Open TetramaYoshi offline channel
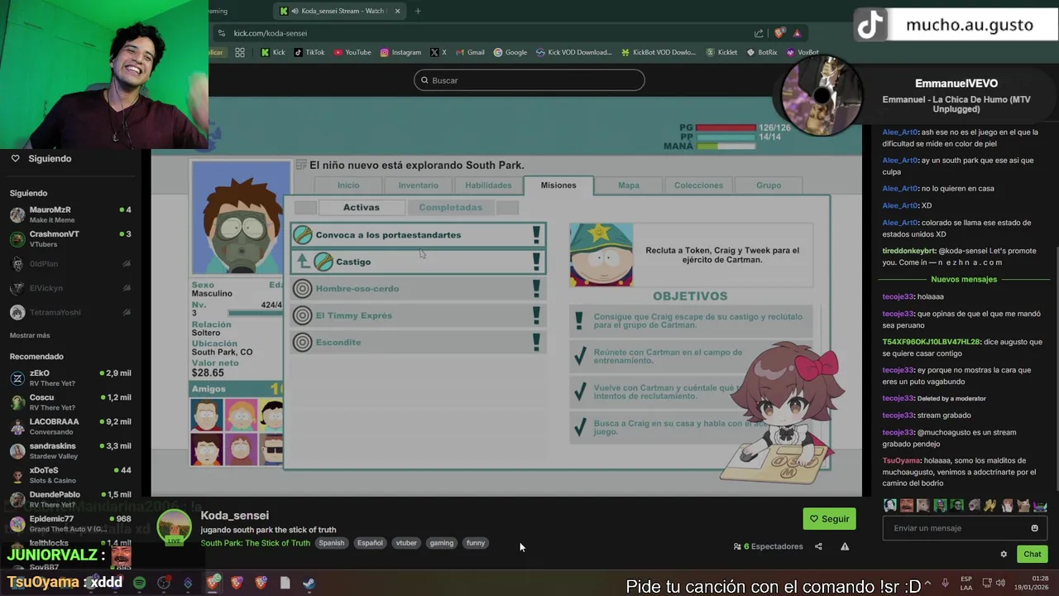Viewport: 1059px width, 596px height. point(70,312)
